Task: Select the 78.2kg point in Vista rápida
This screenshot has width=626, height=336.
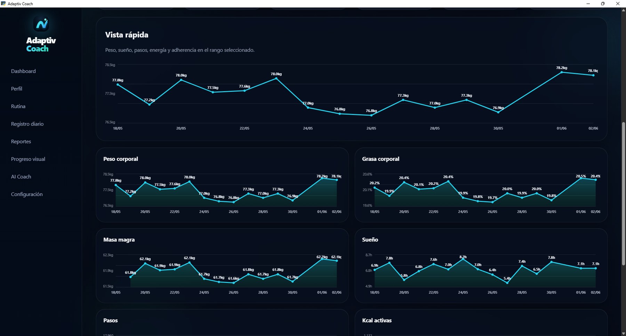Action: [561, 72]
